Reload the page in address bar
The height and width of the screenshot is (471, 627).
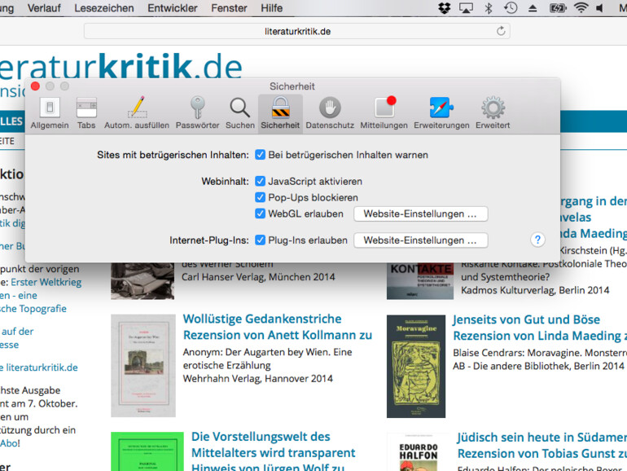click(501, 31)
